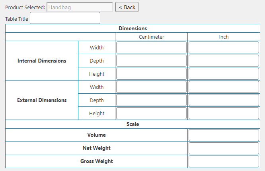
Task: Click External Width centimeter input
Action: (x=151, y=87)
